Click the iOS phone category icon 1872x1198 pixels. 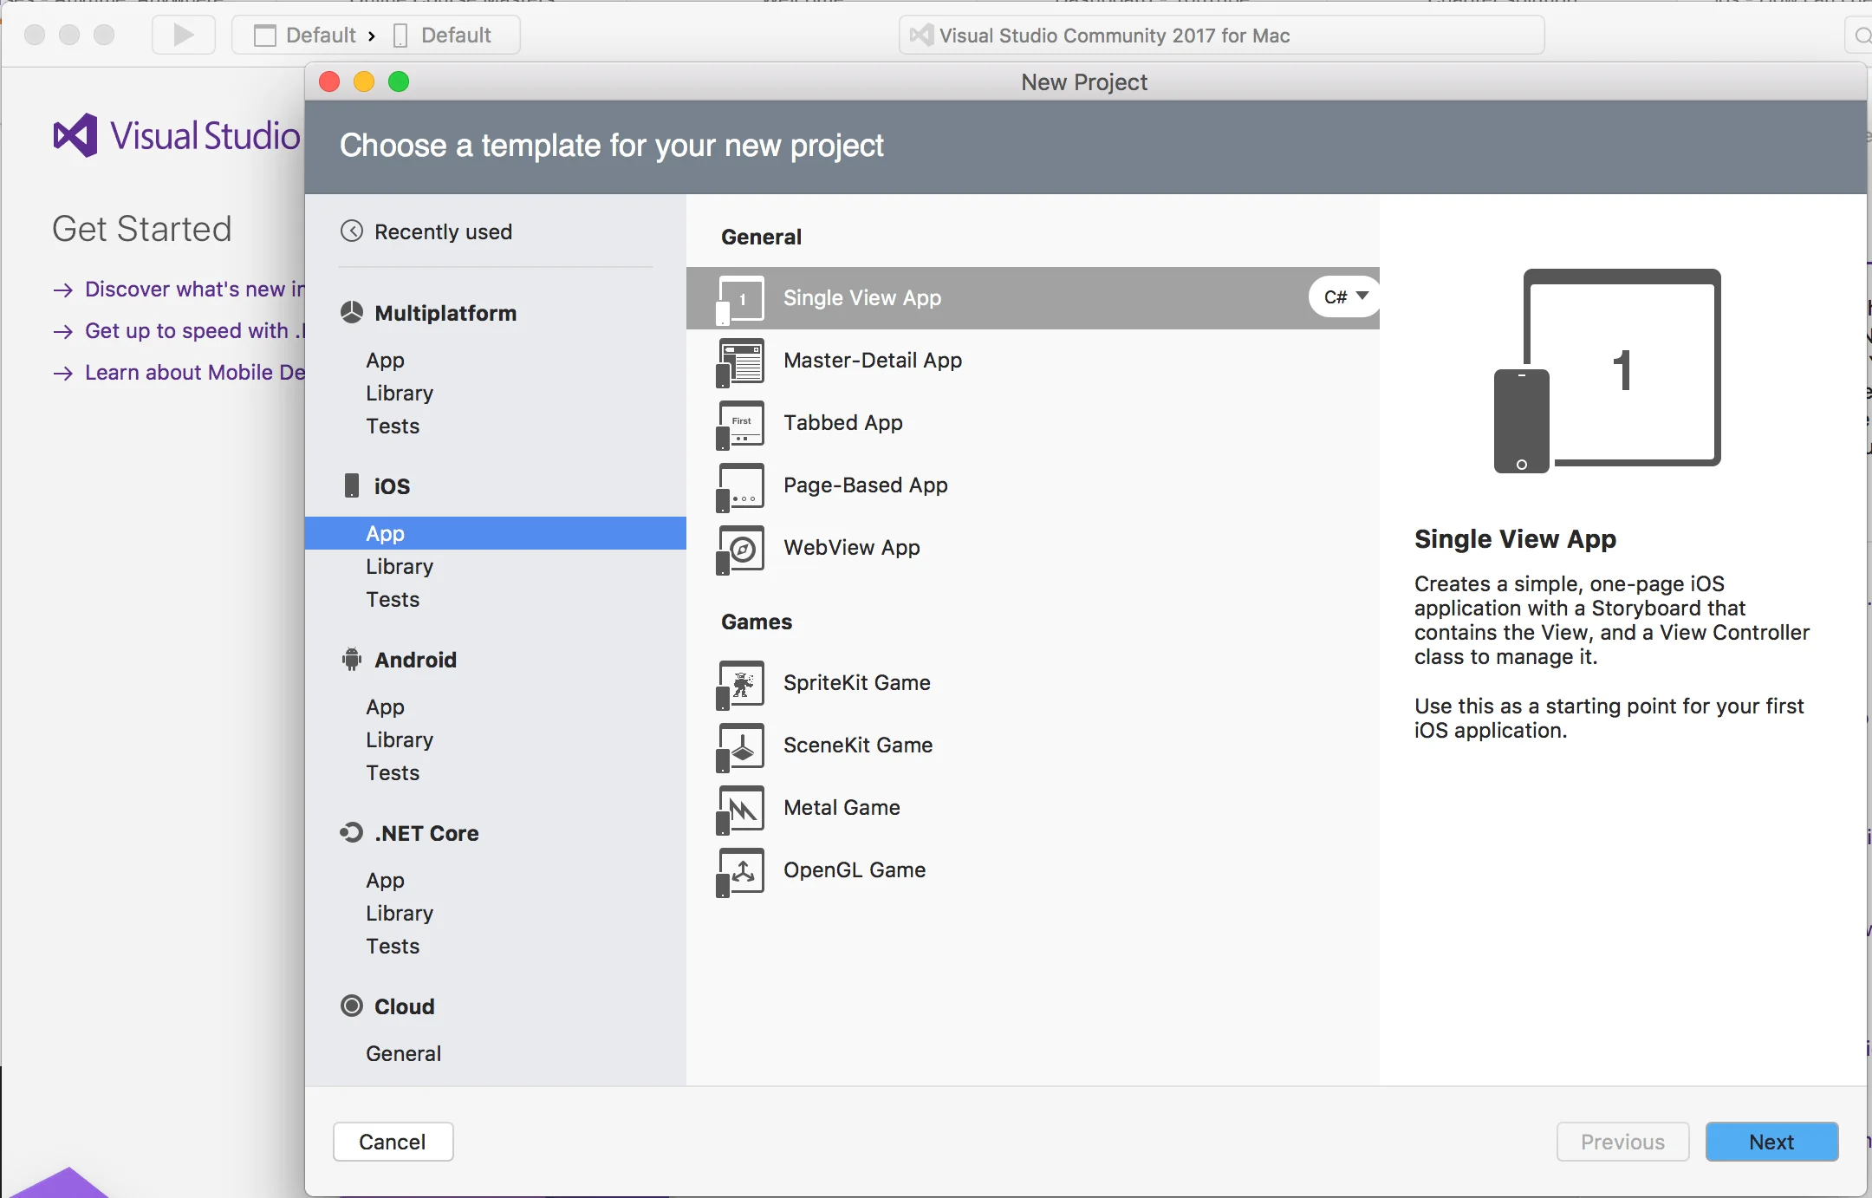(x=352, y=485)
